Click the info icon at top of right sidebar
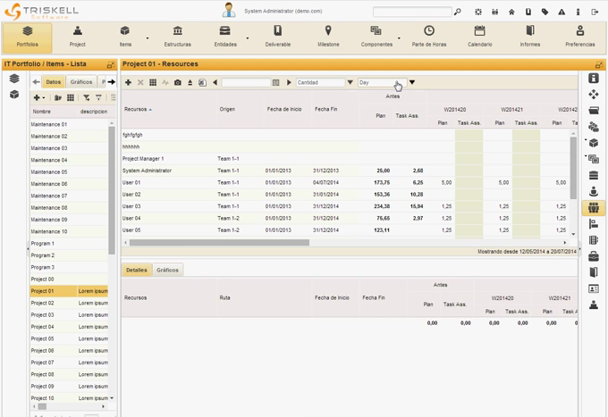The height and width of the screenshot is (417, 608). pyautogui.click(x=594, y=78)
